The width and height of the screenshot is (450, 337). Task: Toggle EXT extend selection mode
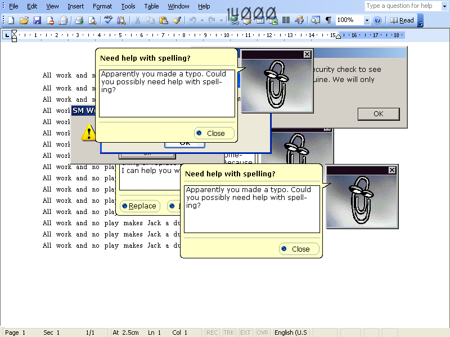245,333
